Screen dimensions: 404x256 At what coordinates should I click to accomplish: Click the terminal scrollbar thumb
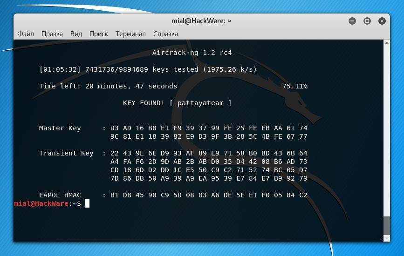point(386,226)
